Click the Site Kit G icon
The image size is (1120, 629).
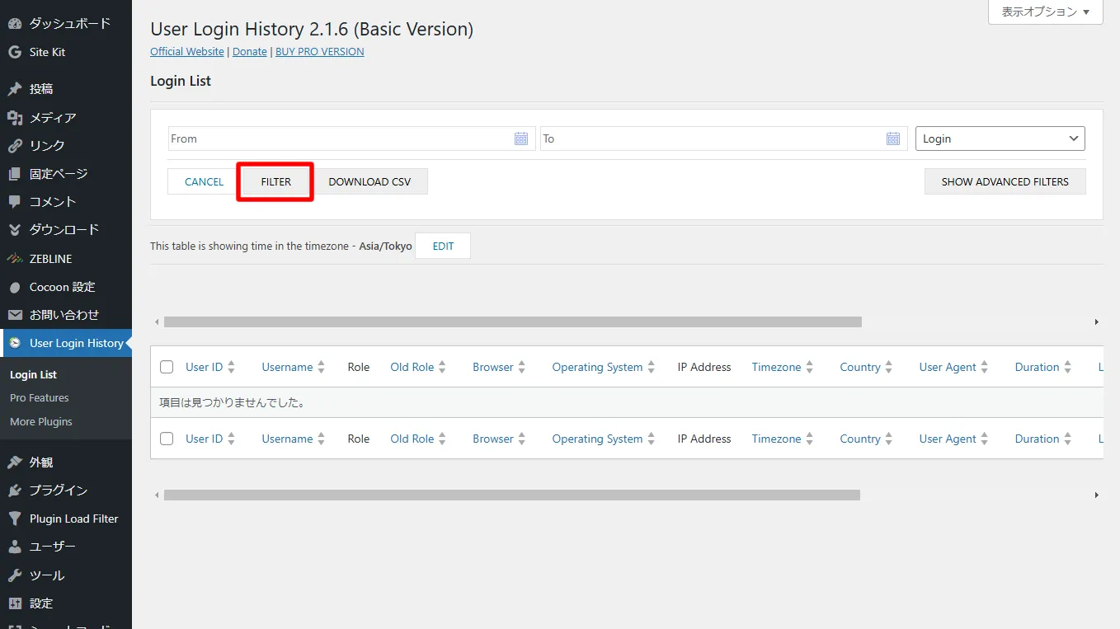14,52
